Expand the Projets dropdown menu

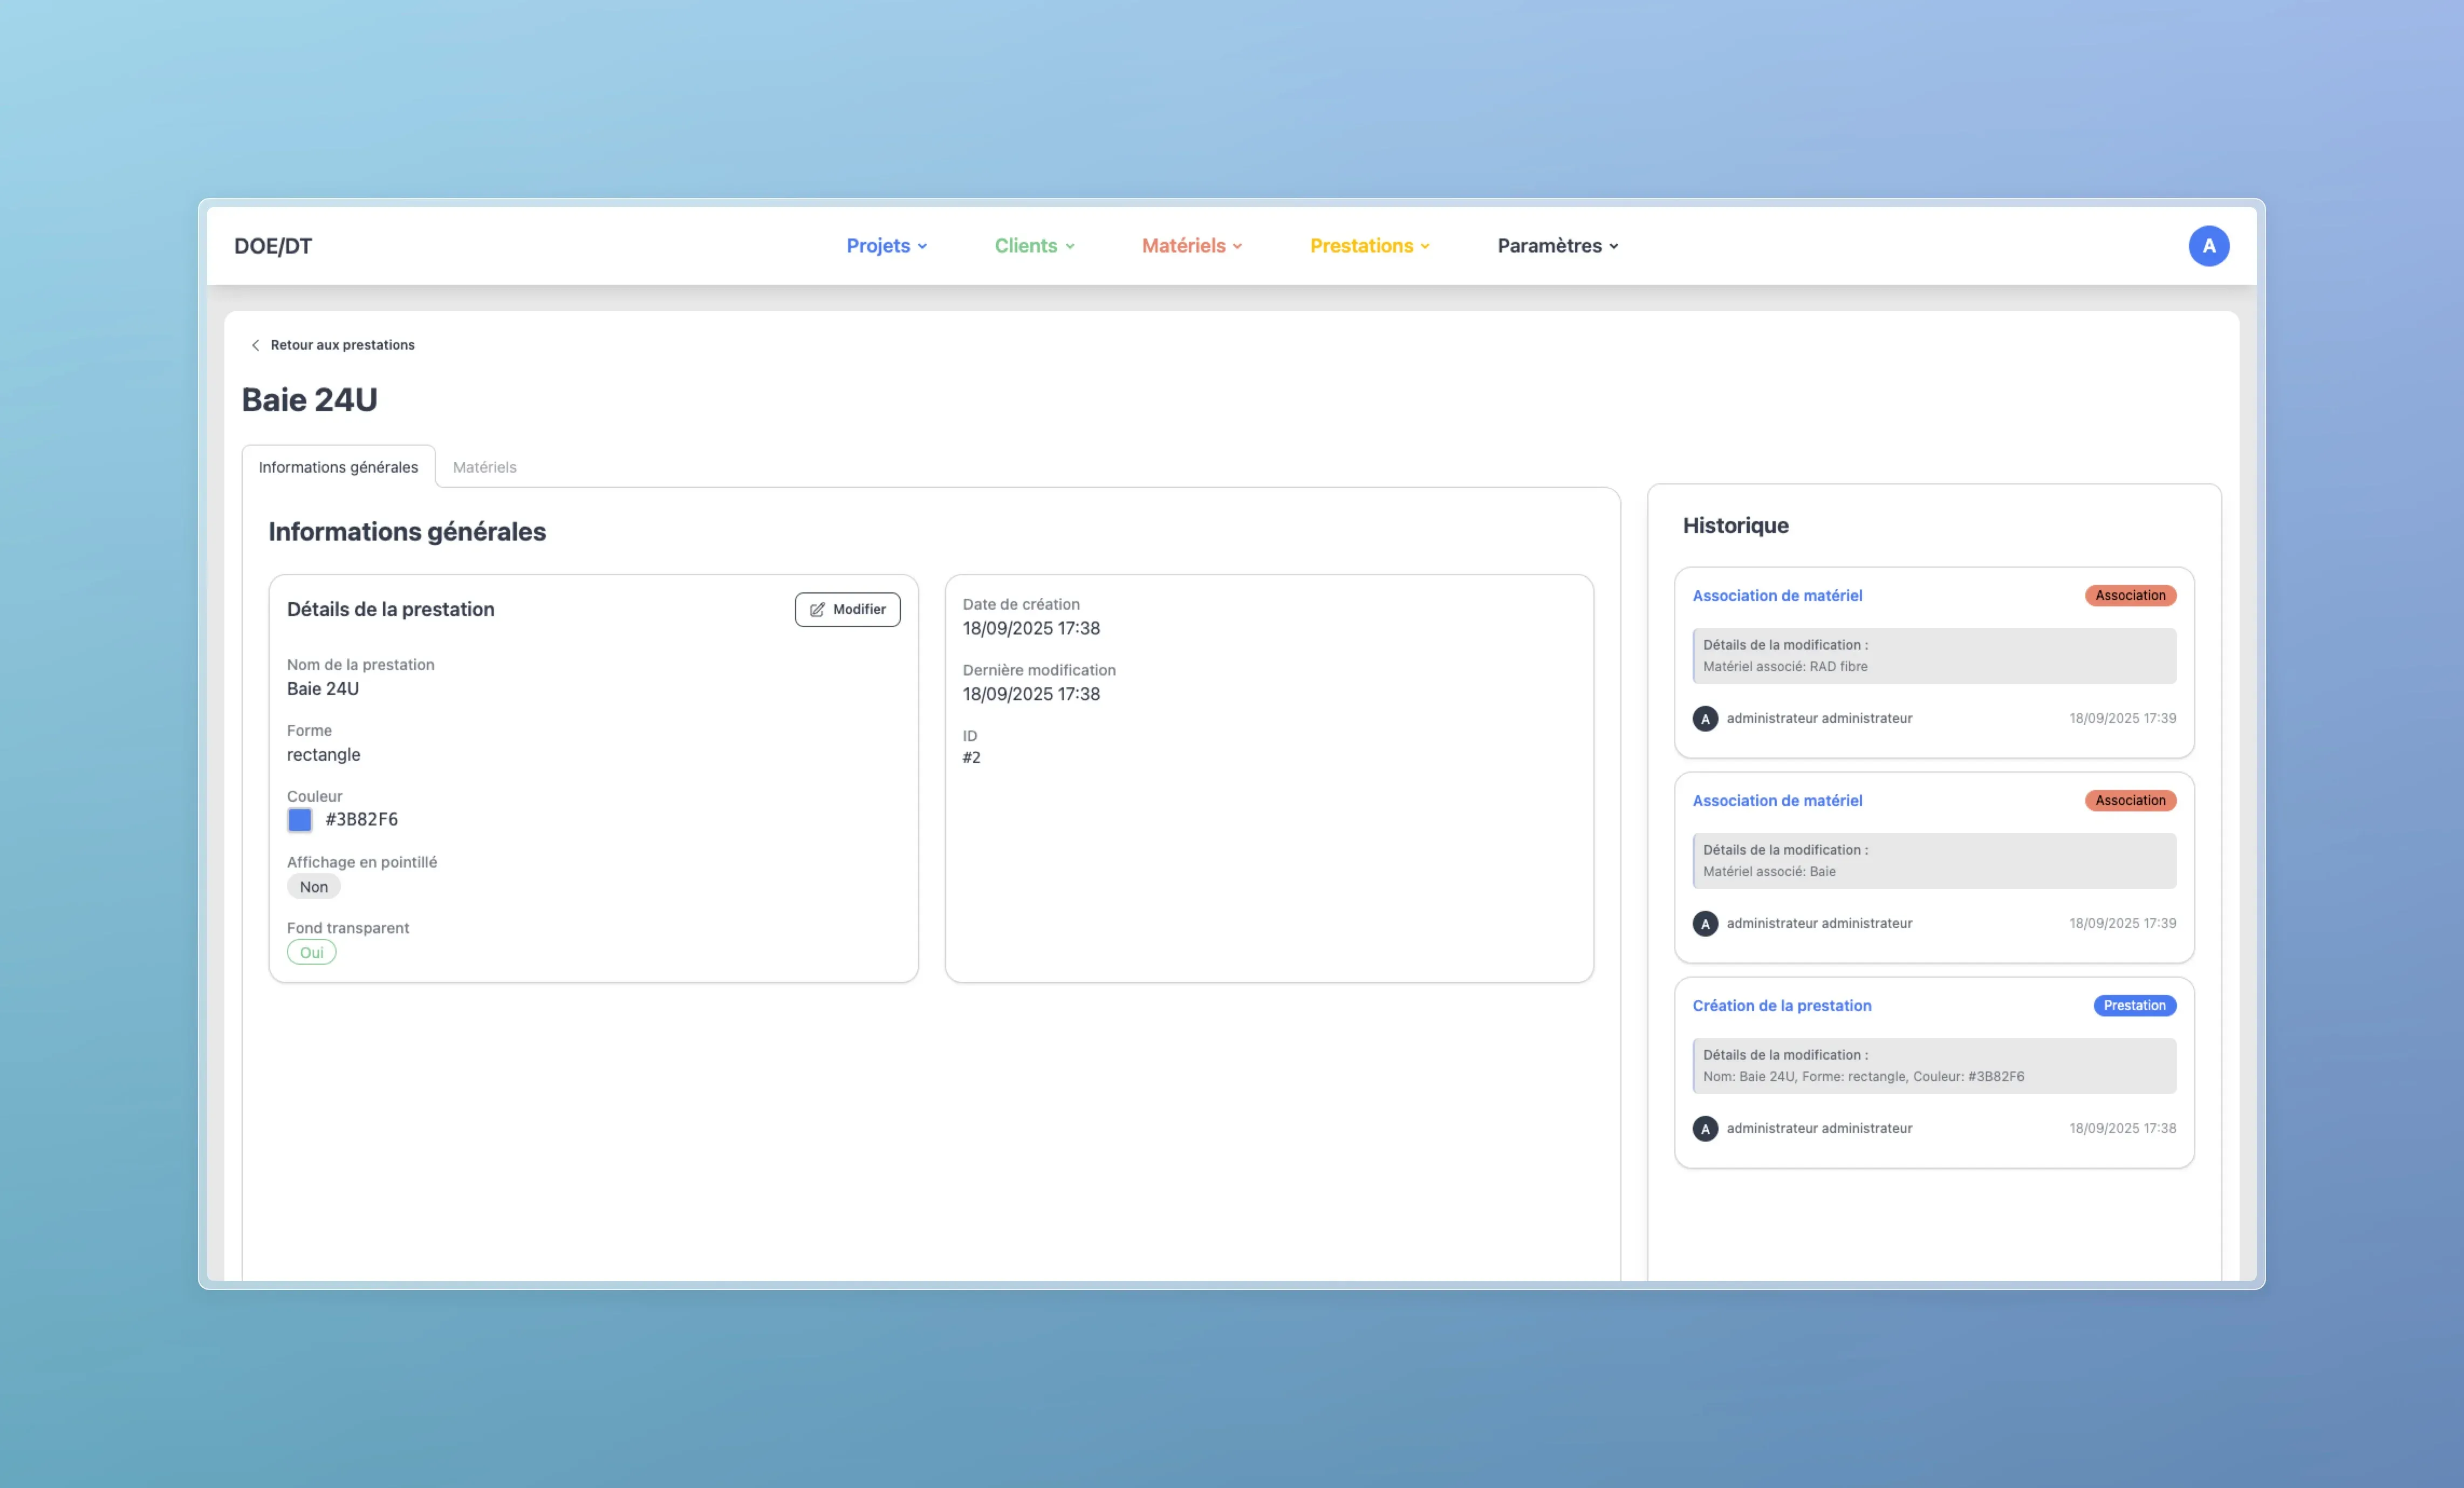(x=886, y=246)
